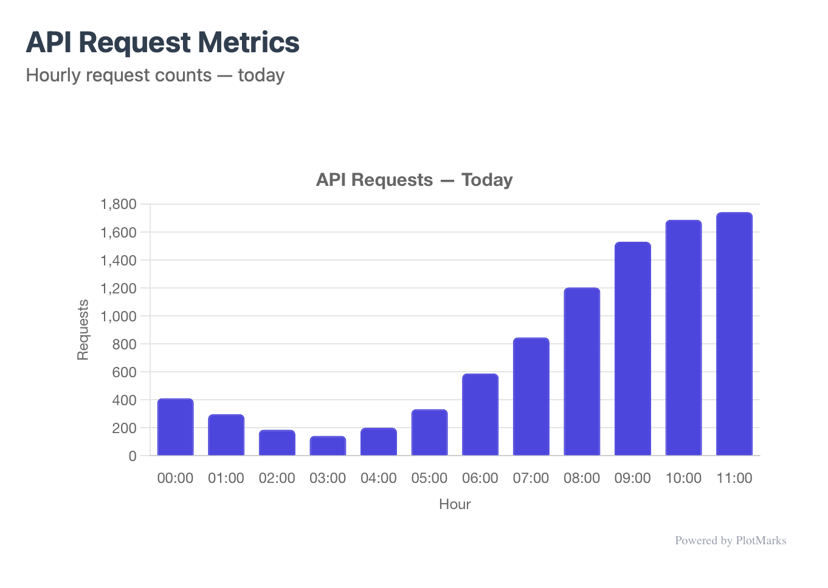828x588 pixels.
Task: Click the 11:00 x-axis label
Action: click(734, 478)
